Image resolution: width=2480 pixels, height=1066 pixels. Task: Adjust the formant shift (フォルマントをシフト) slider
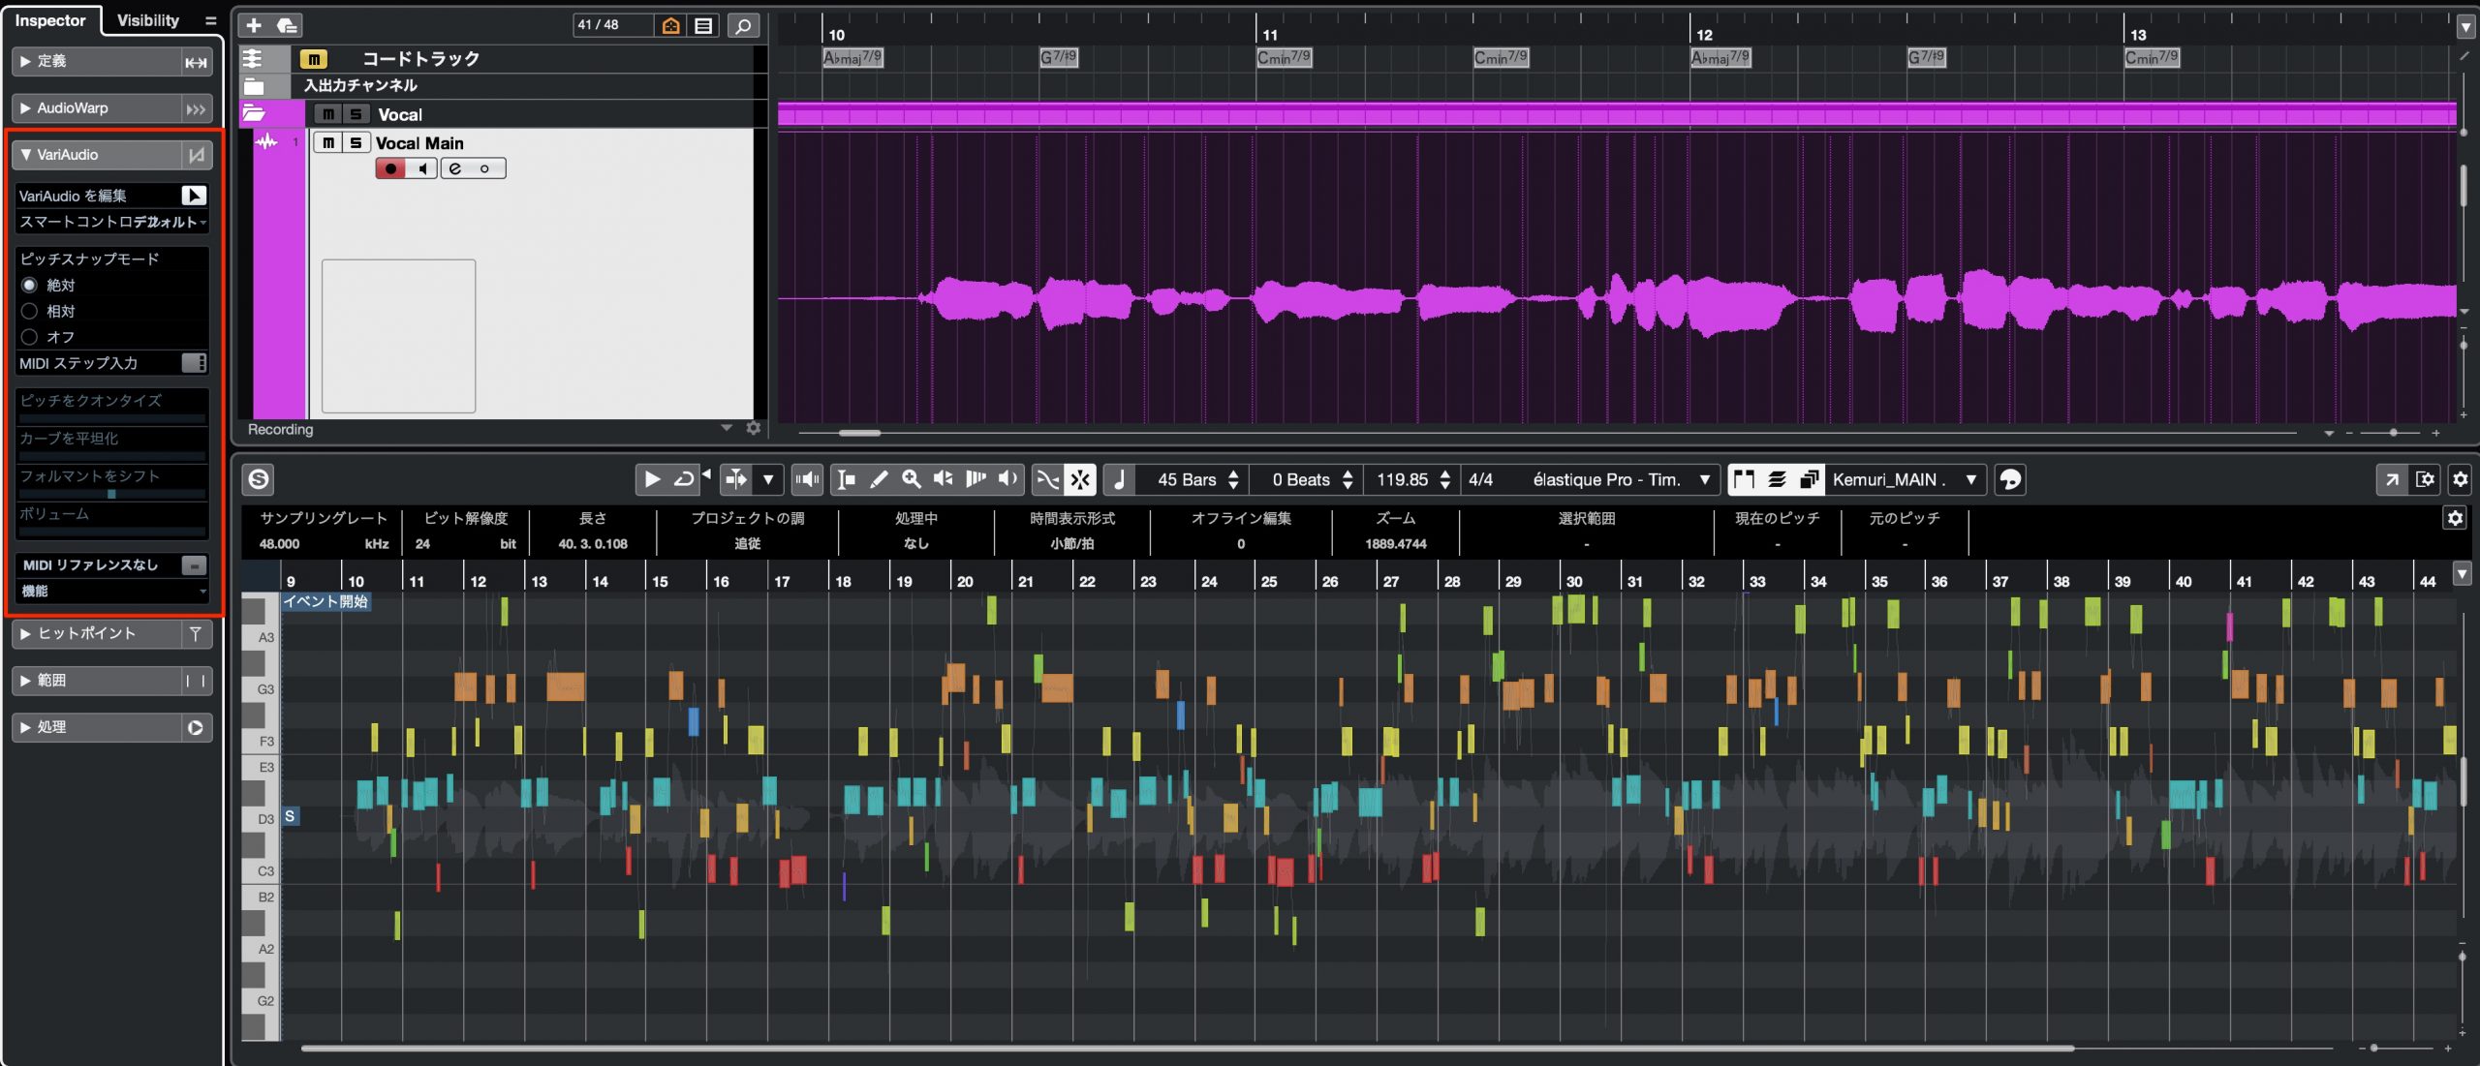[112, 494]
